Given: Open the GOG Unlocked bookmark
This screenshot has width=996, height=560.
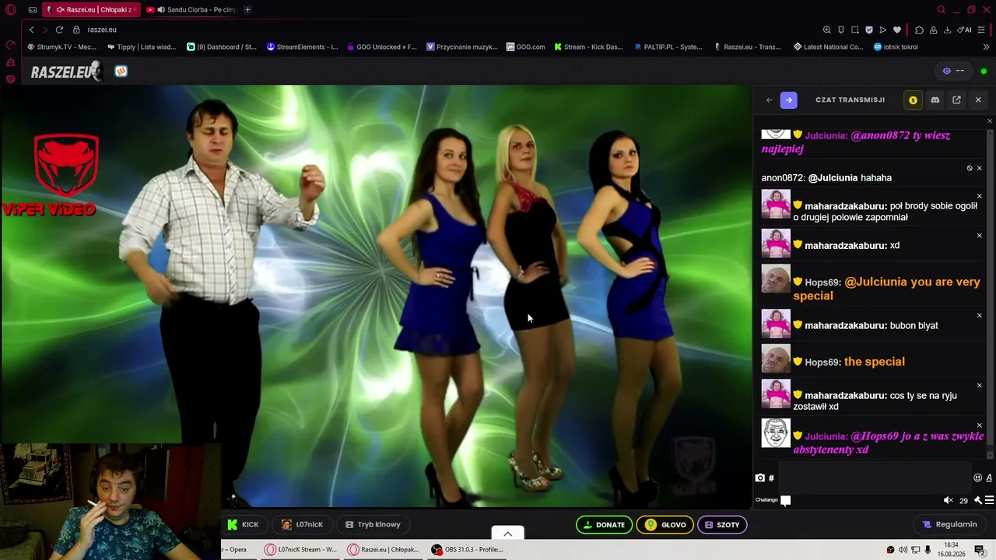Looking at the screenshot, I should (x=382, y=47).
